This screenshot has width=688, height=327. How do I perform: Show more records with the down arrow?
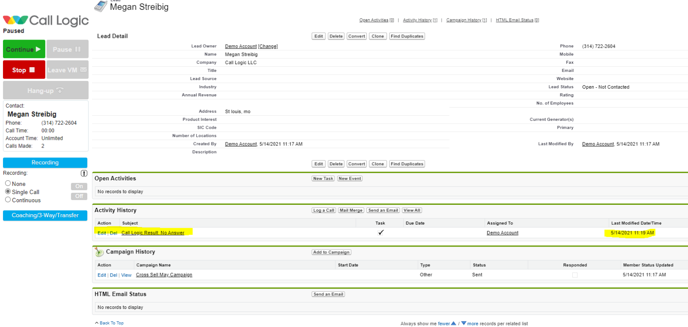tap(464, 324)
